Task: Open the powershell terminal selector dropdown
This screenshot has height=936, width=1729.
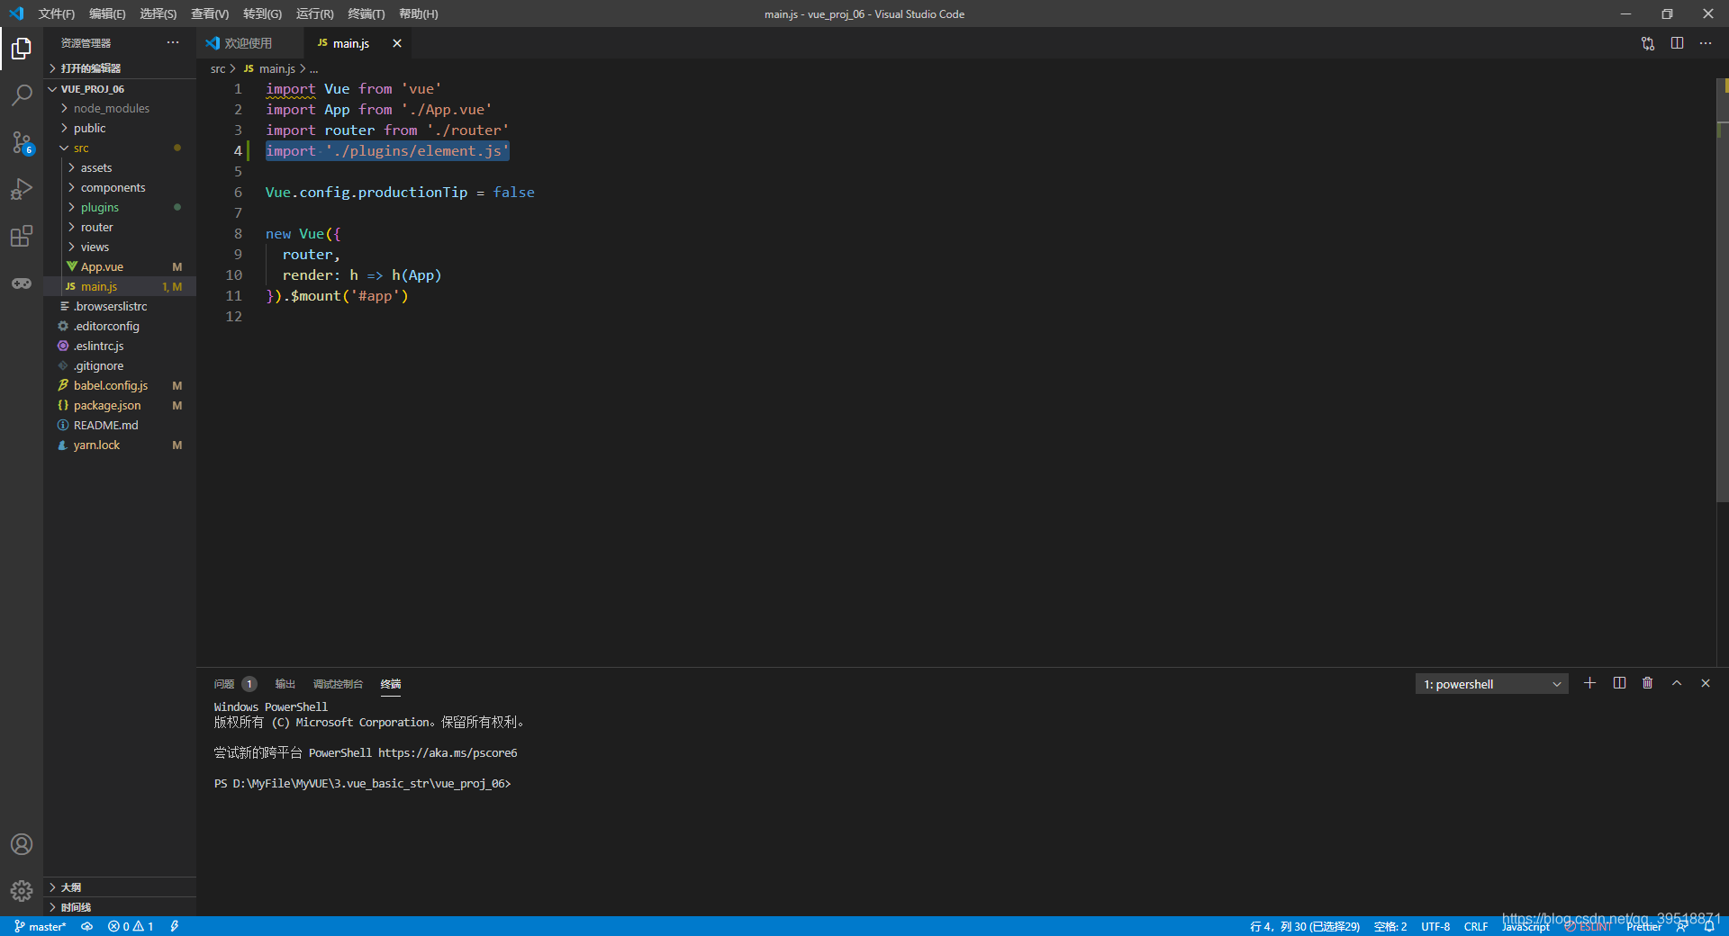Action: [1491, 684]
